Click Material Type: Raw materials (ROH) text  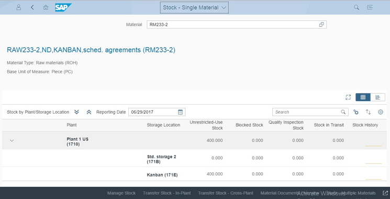coord(42,63)
